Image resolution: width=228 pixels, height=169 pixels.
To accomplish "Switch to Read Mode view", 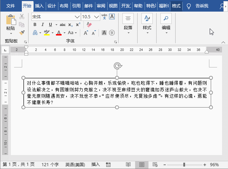I will [128, 164].
